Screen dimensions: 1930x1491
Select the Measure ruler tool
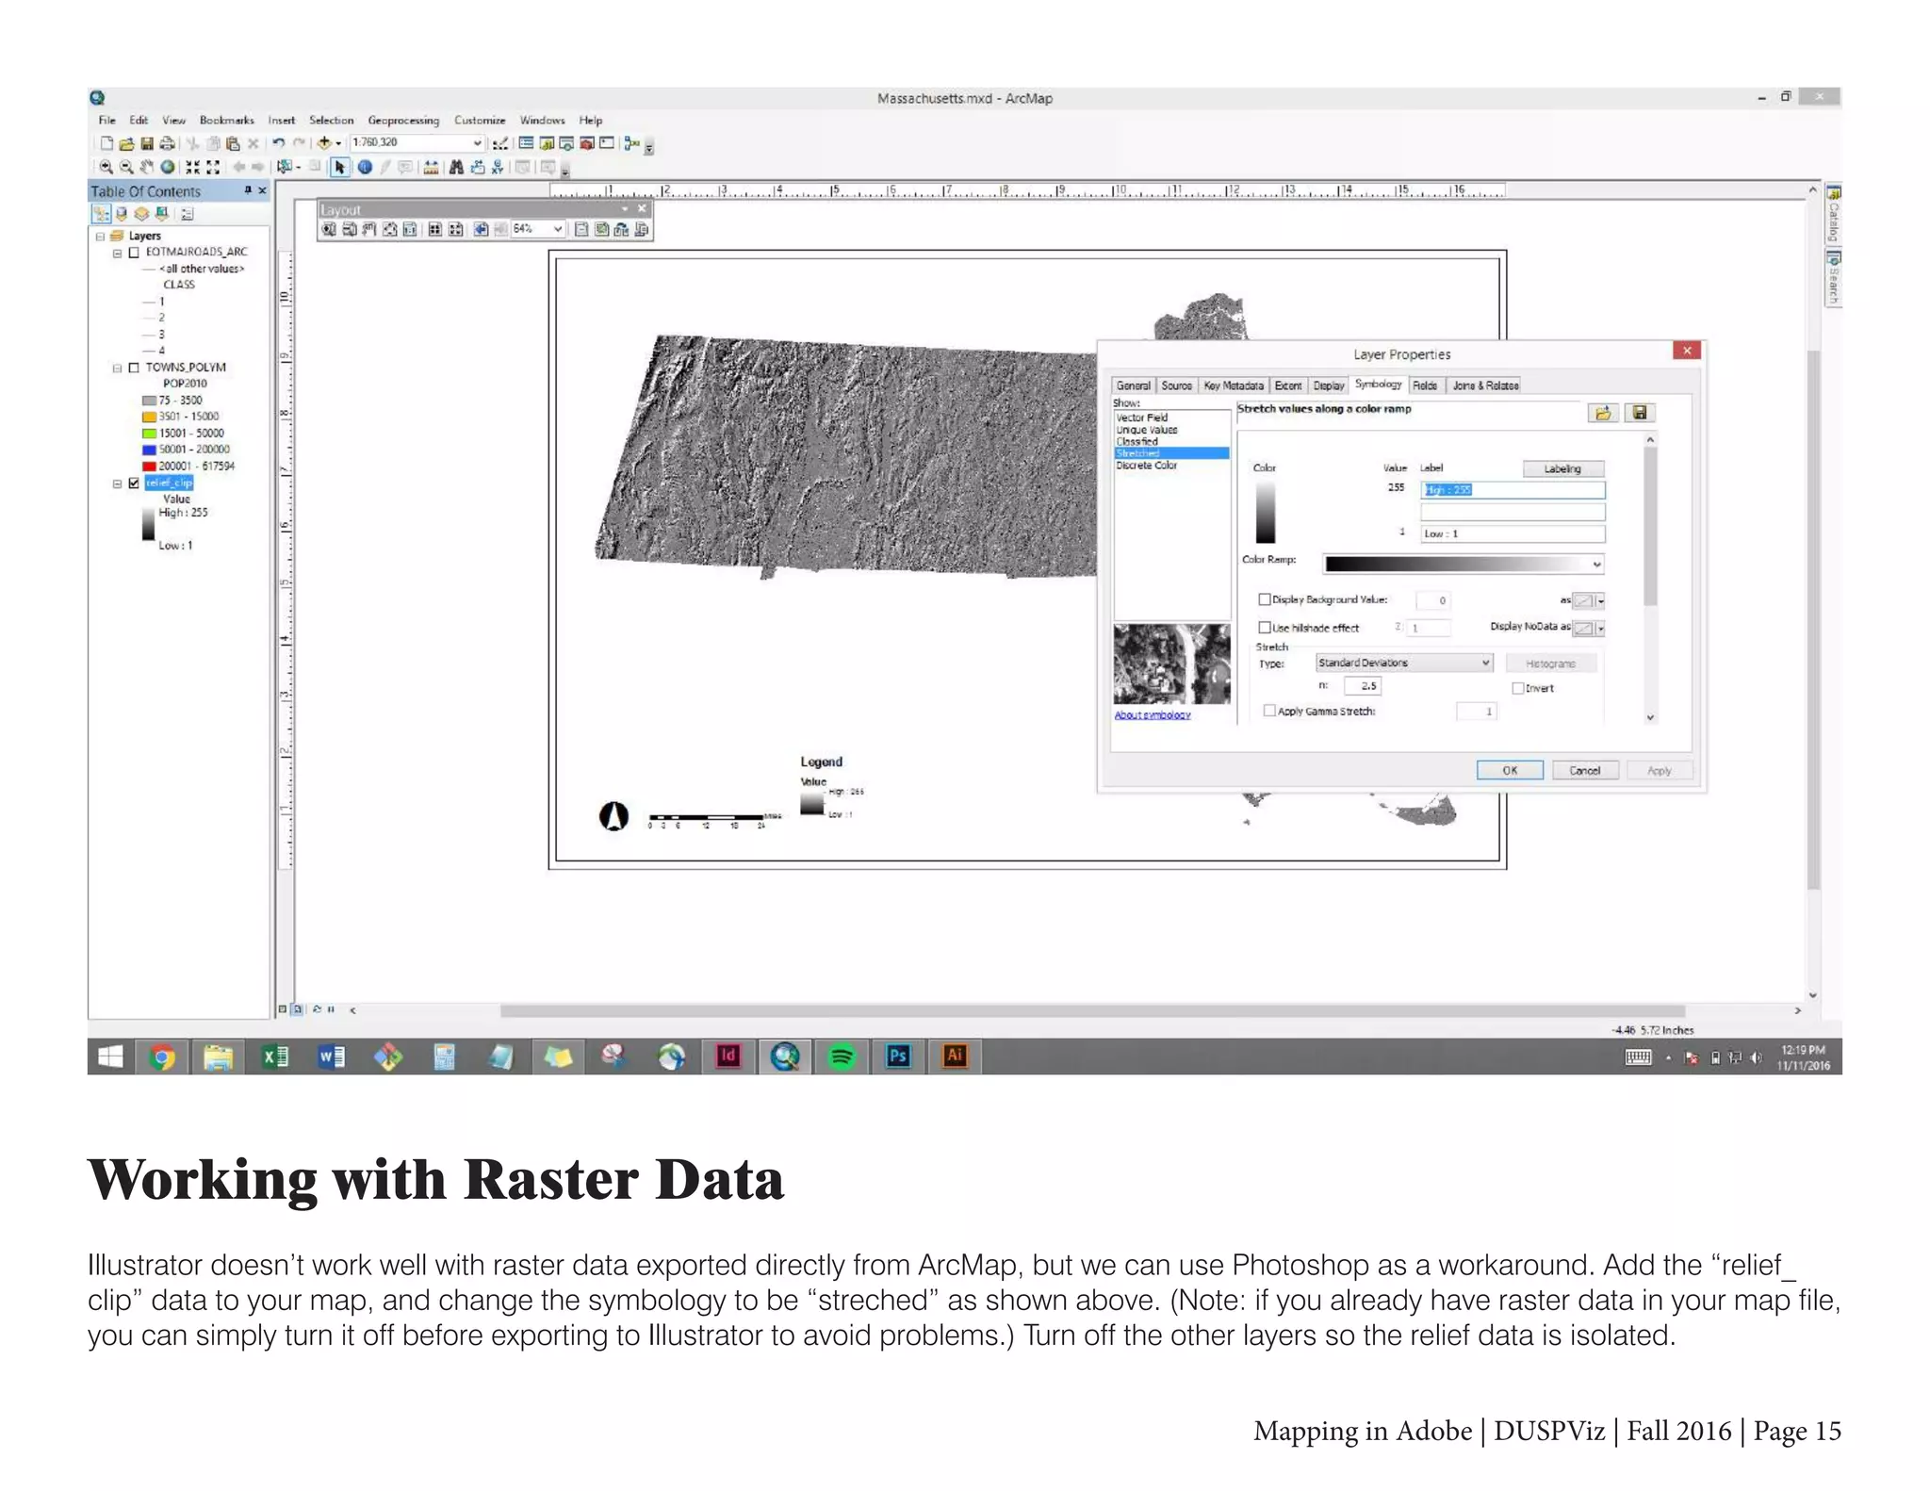coord(431,168)
